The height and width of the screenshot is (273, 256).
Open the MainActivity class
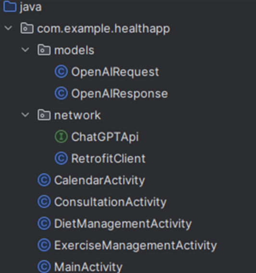88,267
